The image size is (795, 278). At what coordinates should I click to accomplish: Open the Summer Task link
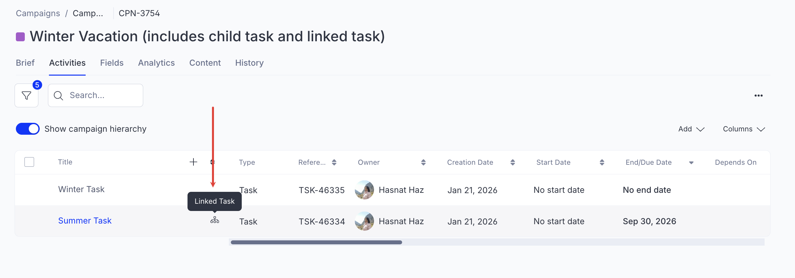[x=85, y=221]
